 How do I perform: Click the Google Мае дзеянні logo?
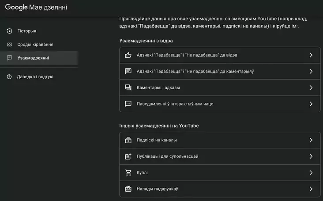tap(36, 7)
